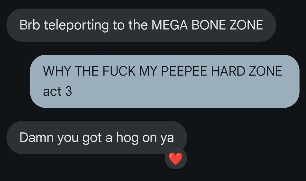
Task: Click the word 'ZONE' in the first bubble
Action: pos(246,25)
